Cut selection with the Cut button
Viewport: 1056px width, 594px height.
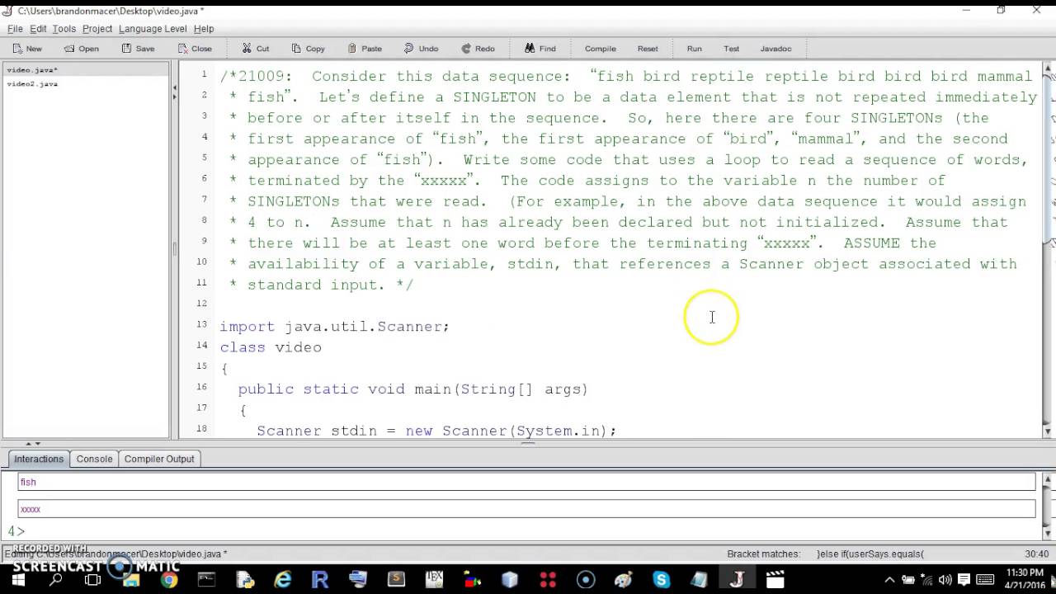point(255,49)
